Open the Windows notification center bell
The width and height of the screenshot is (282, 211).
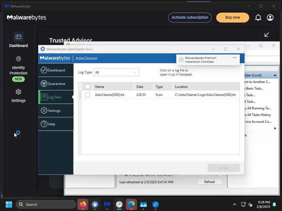pos(275,204)
